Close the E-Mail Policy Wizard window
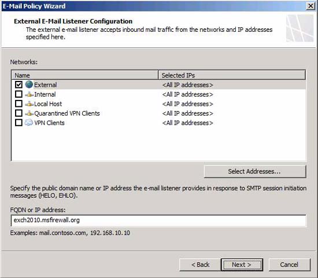The image size is (318, 278). (310, 6)
